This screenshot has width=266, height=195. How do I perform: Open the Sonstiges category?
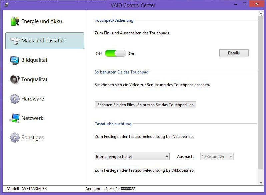[45, 138]
